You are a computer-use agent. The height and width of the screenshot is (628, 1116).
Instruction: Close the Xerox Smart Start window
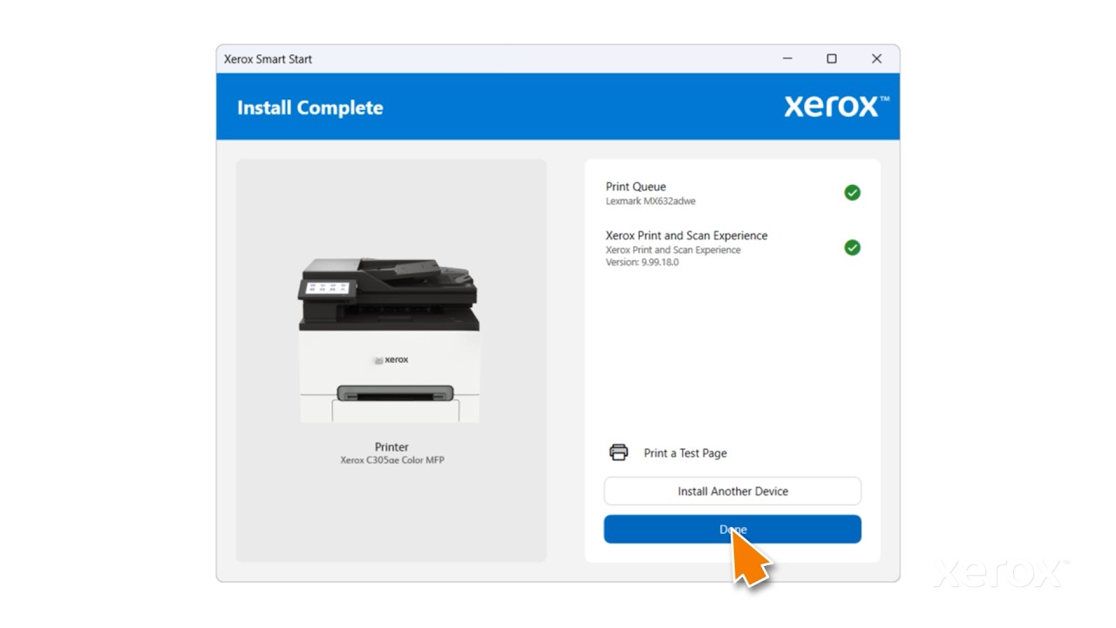(876, 58)
